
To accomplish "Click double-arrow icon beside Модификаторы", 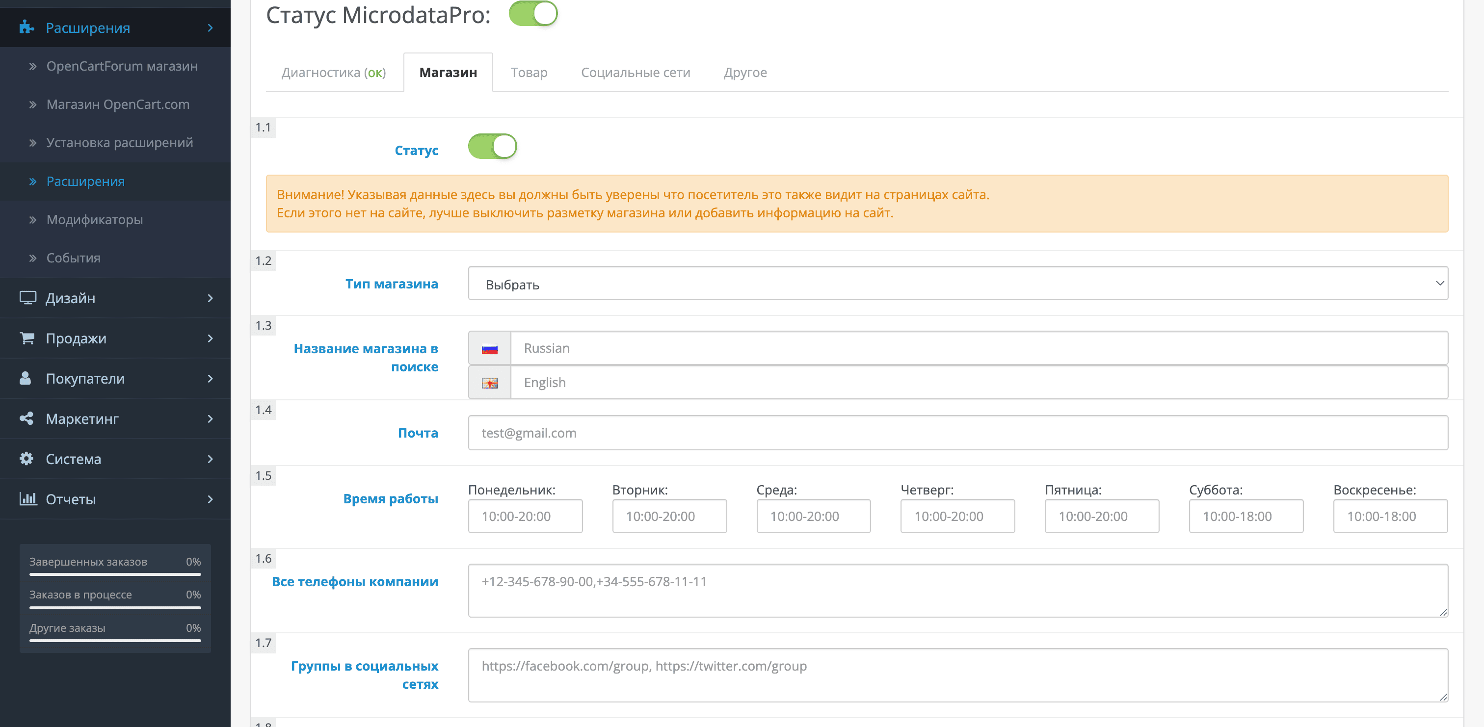I will (33, 220).
